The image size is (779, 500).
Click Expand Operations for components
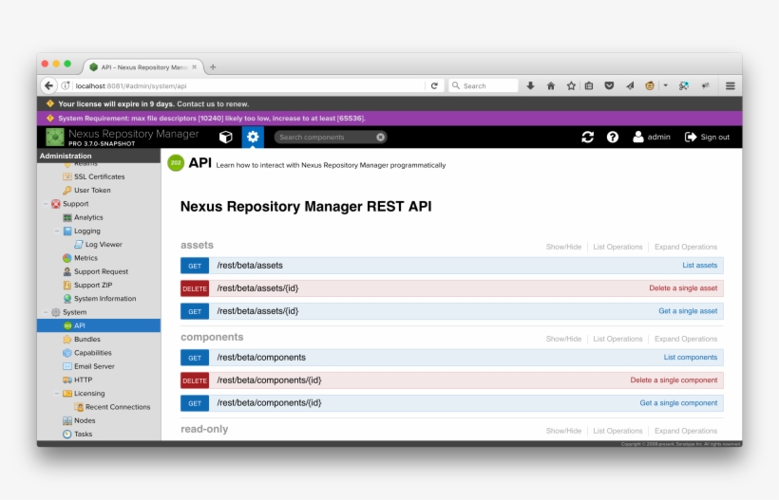686,339
